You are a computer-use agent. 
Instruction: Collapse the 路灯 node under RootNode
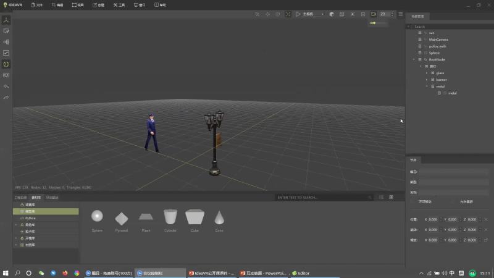point(421,66)
